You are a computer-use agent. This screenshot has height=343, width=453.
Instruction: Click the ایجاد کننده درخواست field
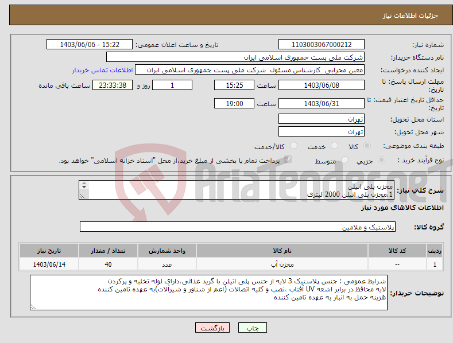pos(250,70)
